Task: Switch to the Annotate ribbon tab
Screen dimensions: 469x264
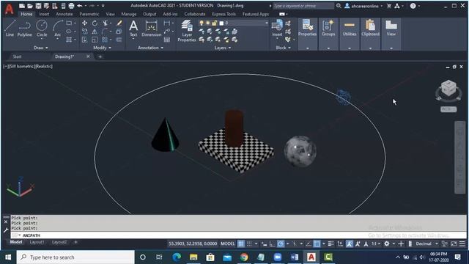Action: (64, 14)
